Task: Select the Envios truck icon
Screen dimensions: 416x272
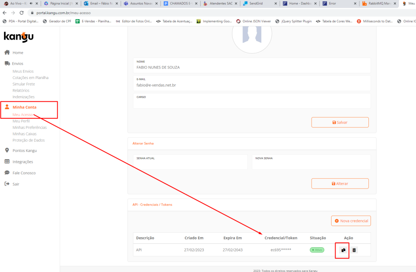Action: coord(6,63)
